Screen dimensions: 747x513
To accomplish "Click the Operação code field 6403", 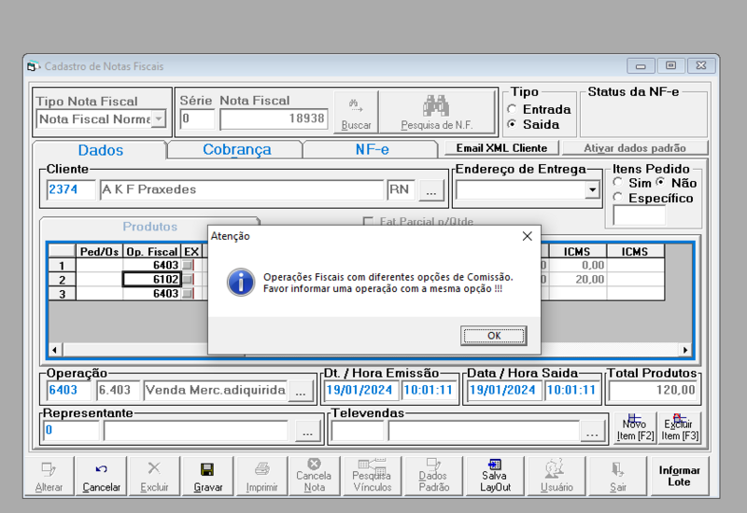I will pos(69,390).
